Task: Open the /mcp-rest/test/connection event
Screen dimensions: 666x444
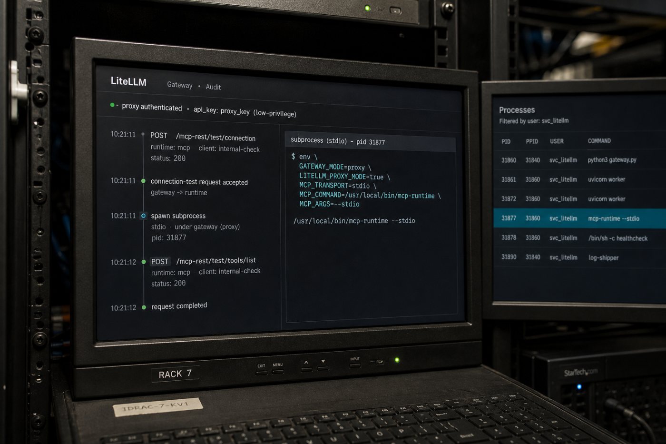Action: [215, 138]
